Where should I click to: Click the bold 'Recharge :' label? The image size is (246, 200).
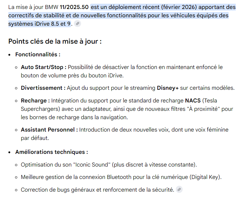(35, 101)
